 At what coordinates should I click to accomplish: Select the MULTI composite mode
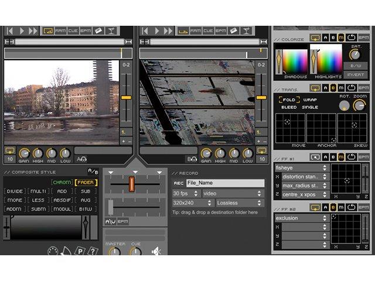tap(39, 191)
